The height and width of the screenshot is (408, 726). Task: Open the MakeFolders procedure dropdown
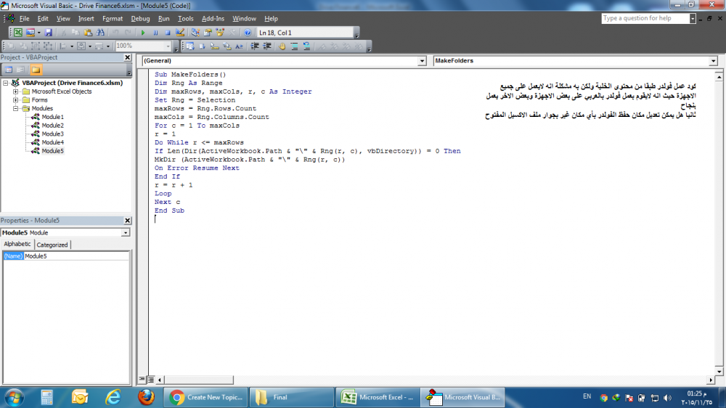coord(713,61)
